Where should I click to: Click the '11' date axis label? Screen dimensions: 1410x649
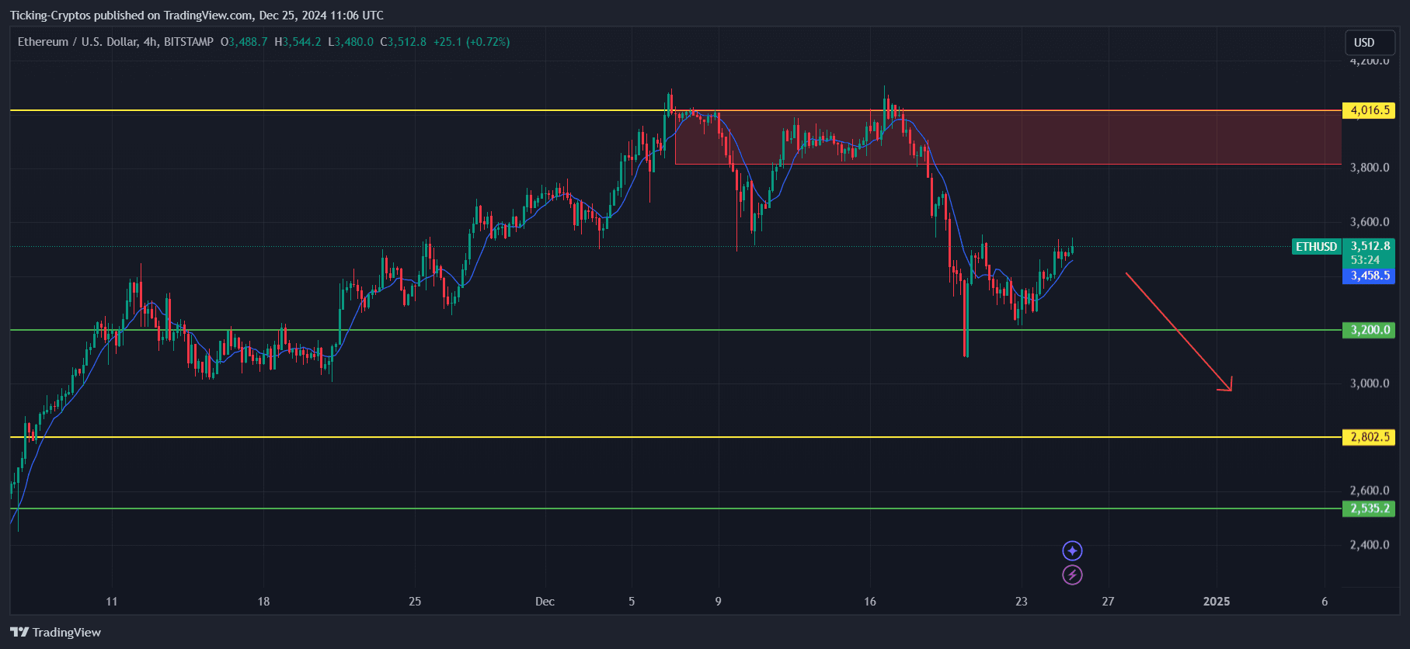click(x=112, y=602)
